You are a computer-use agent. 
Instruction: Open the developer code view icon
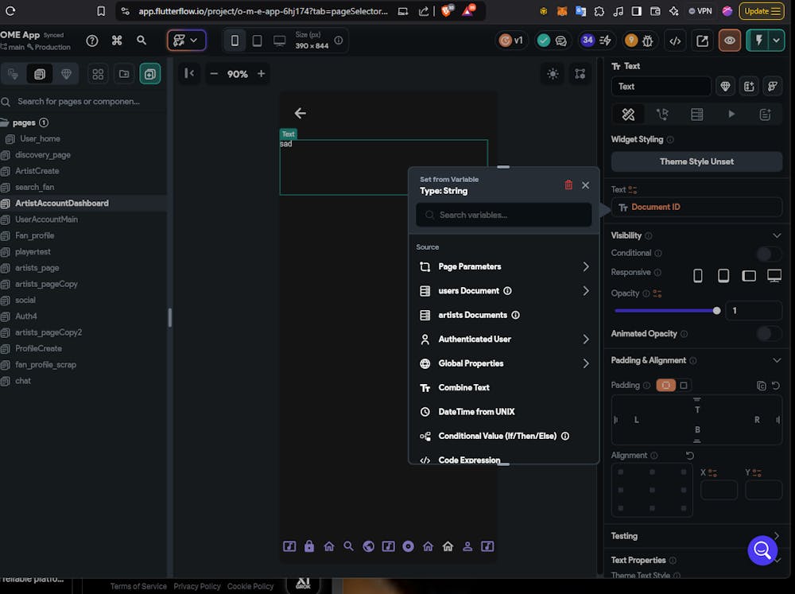click(675, 41)
